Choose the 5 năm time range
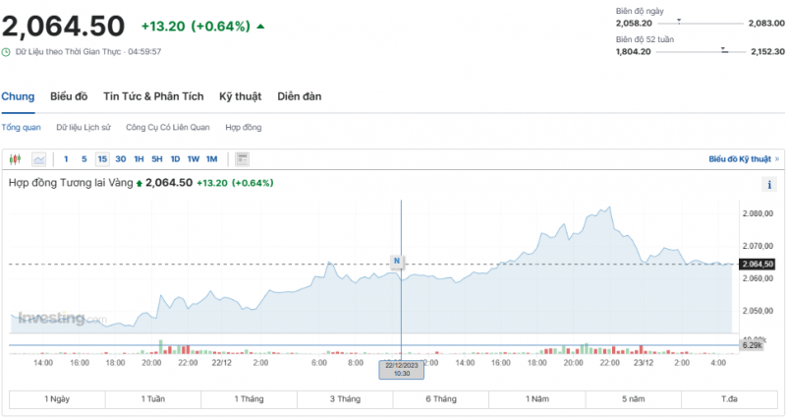Image resolution: width=786 pixels, height=418 pixels. 634,398
